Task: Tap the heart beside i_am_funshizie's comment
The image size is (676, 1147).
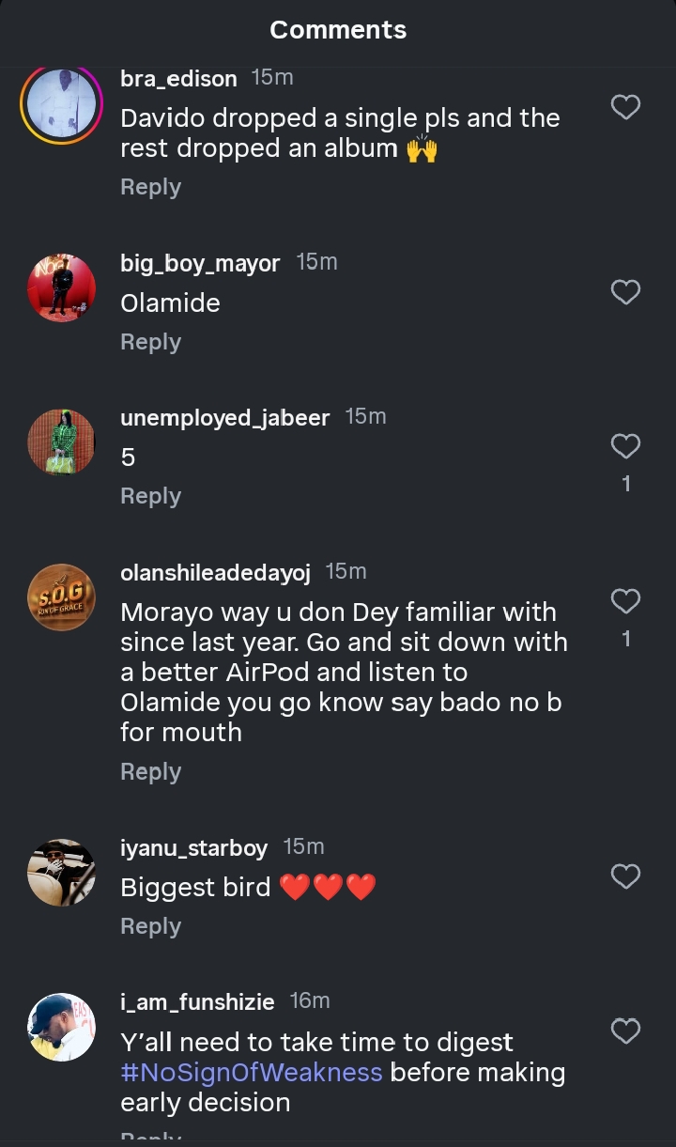Action: tap(625, 1031)
